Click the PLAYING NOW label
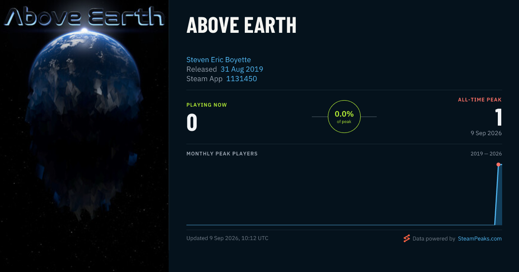This screenshot has height=272, width=519. (x=207, y=105)
